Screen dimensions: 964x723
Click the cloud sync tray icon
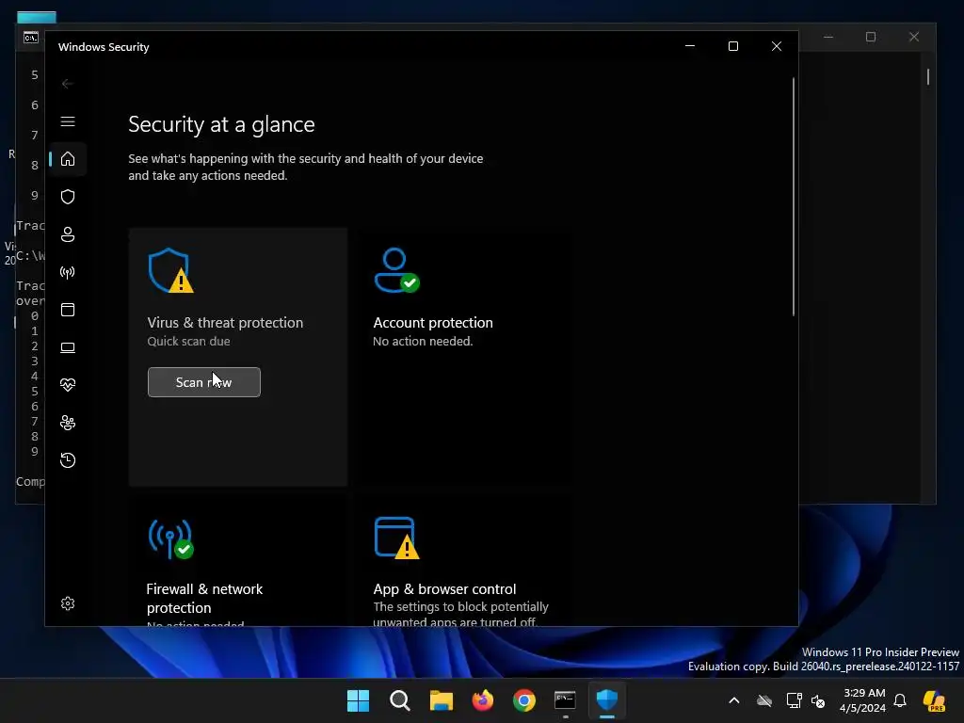point(764,700)
